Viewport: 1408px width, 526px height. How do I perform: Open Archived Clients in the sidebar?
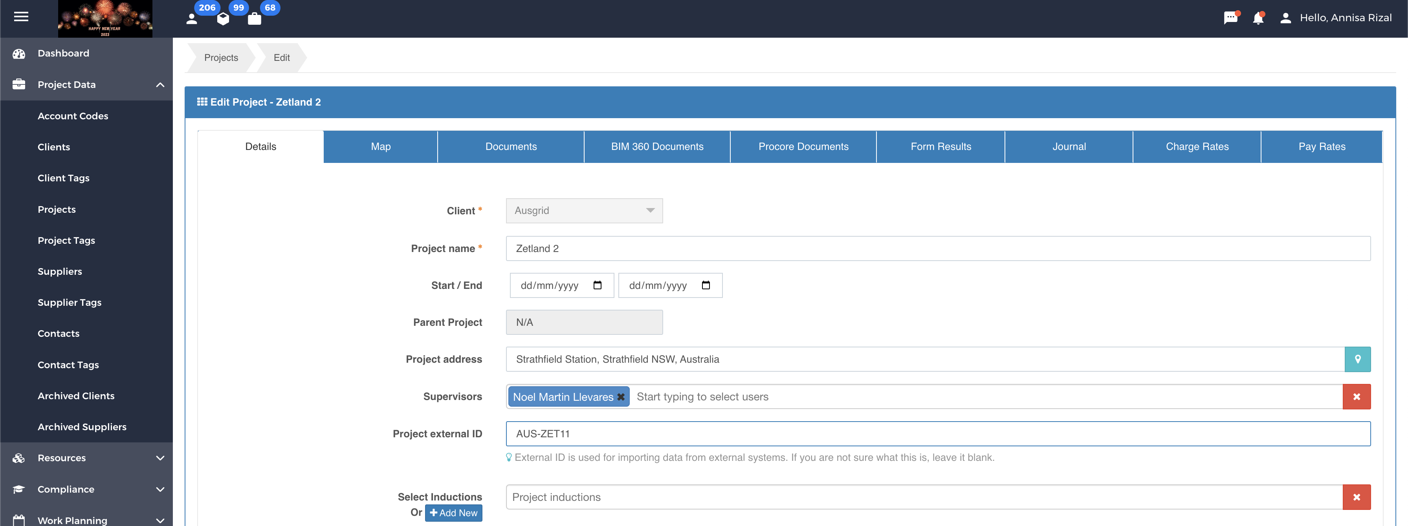(76, 396)
